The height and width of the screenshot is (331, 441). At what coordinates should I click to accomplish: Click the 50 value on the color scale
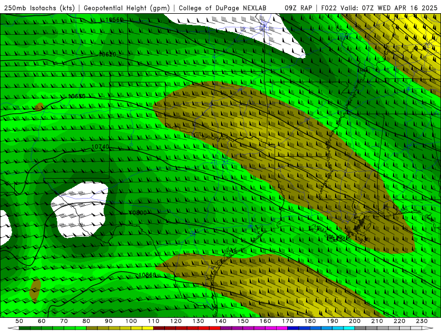[x=19, y=321]
